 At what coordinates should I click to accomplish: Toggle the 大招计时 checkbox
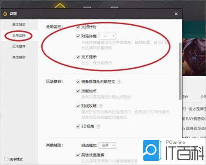(78, 27)
